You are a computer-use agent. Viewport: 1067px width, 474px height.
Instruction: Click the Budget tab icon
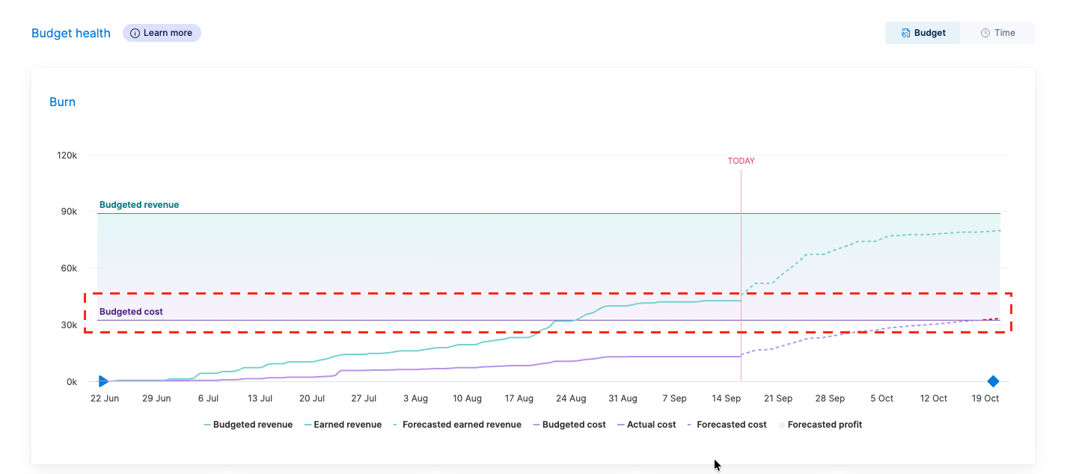click(905, 33)
